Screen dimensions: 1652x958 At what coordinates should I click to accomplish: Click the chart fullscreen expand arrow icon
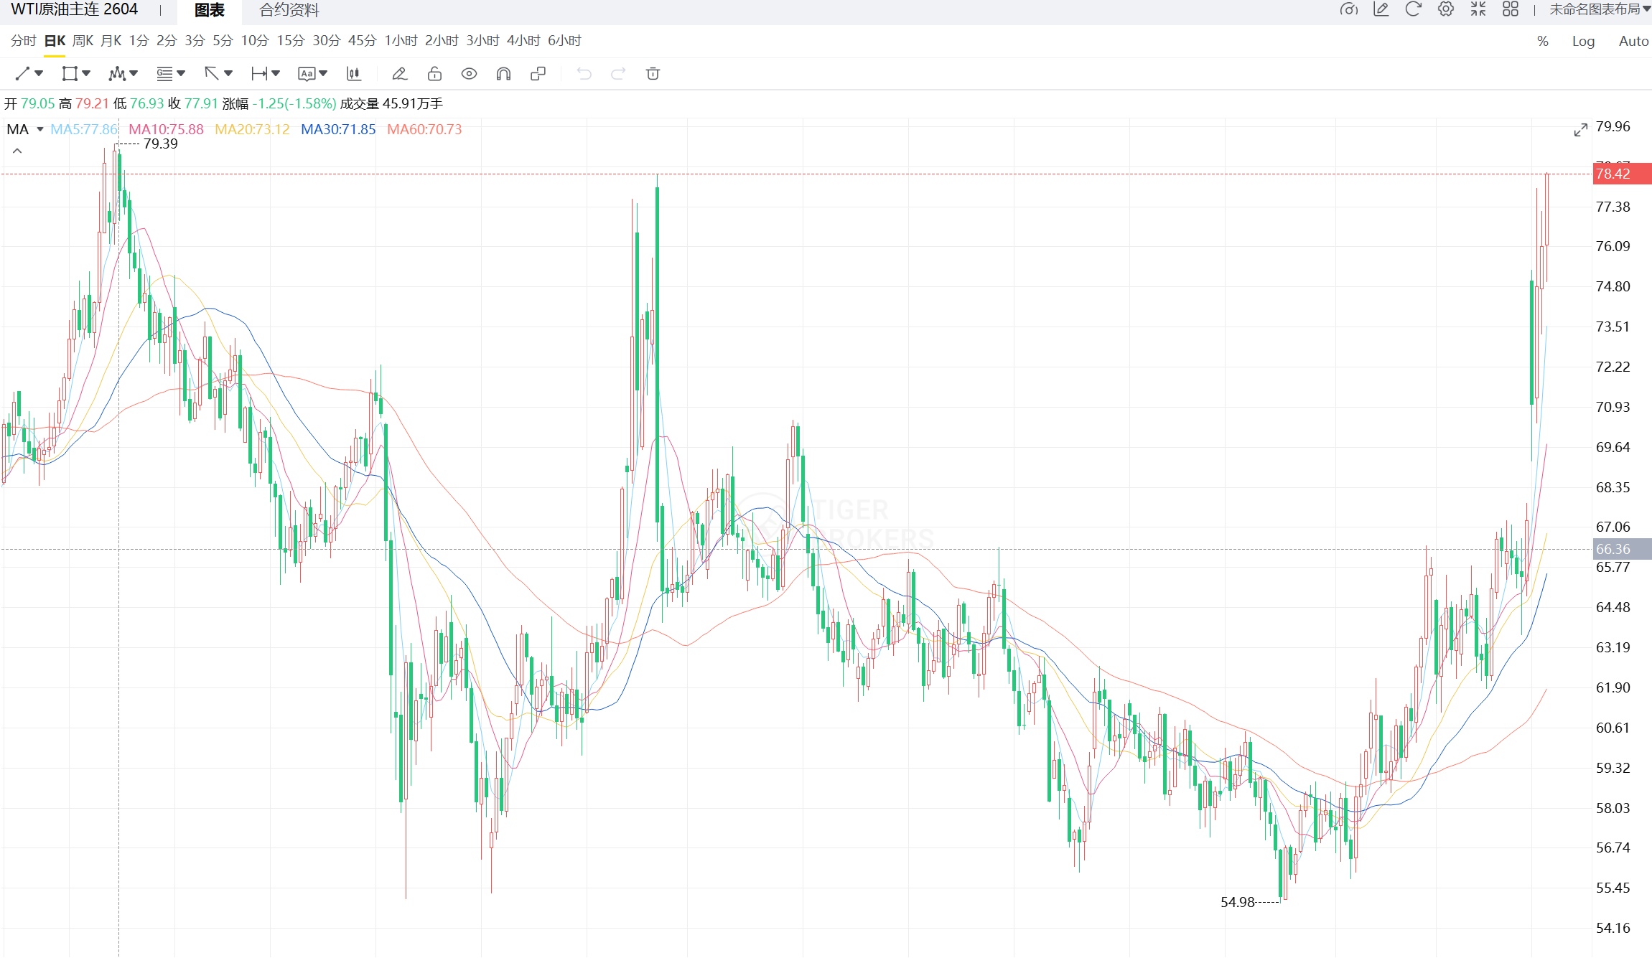(1580, 130)
